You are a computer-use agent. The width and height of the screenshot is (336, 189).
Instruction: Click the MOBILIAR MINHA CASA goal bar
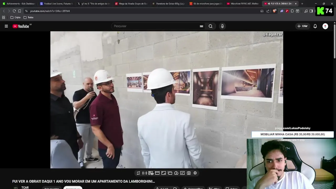[293, 134]
